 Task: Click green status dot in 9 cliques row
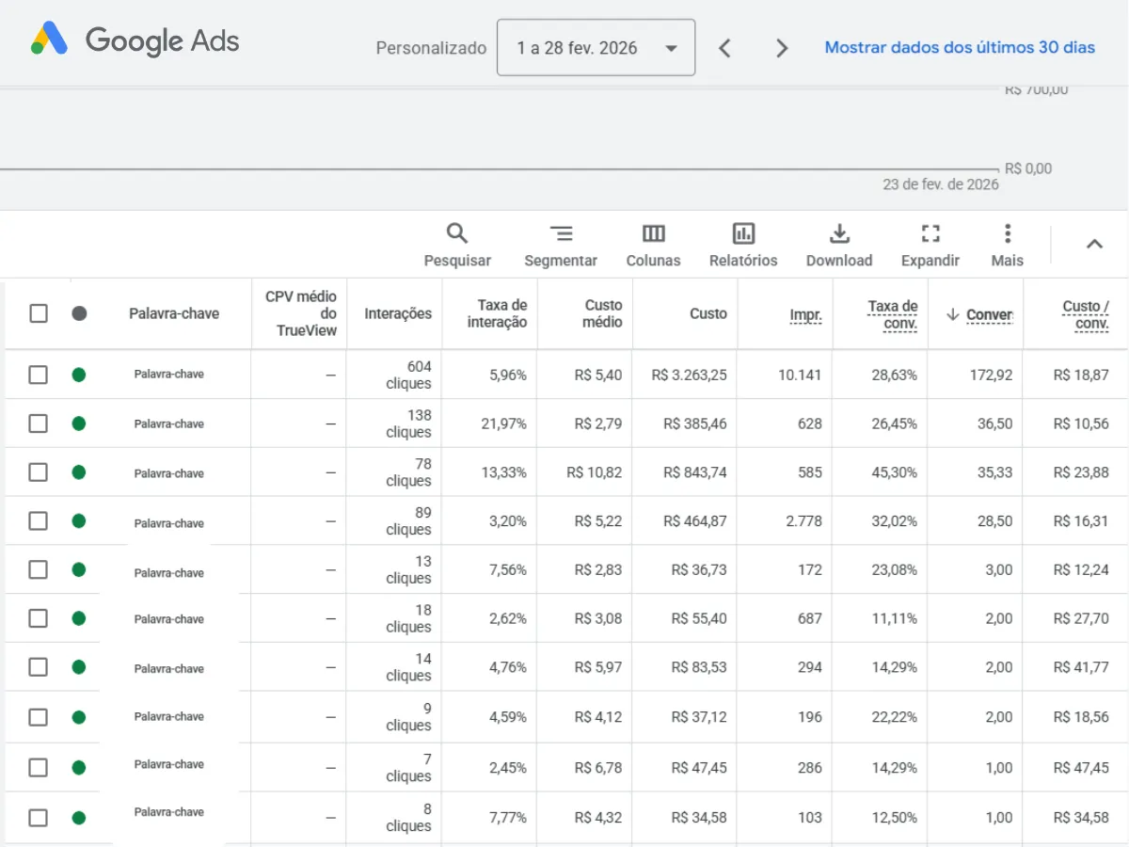(x=79, y=717)
